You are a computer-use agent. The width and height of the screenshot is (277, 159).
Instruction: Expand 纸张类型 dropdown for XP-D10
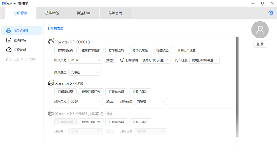point(151,101)
